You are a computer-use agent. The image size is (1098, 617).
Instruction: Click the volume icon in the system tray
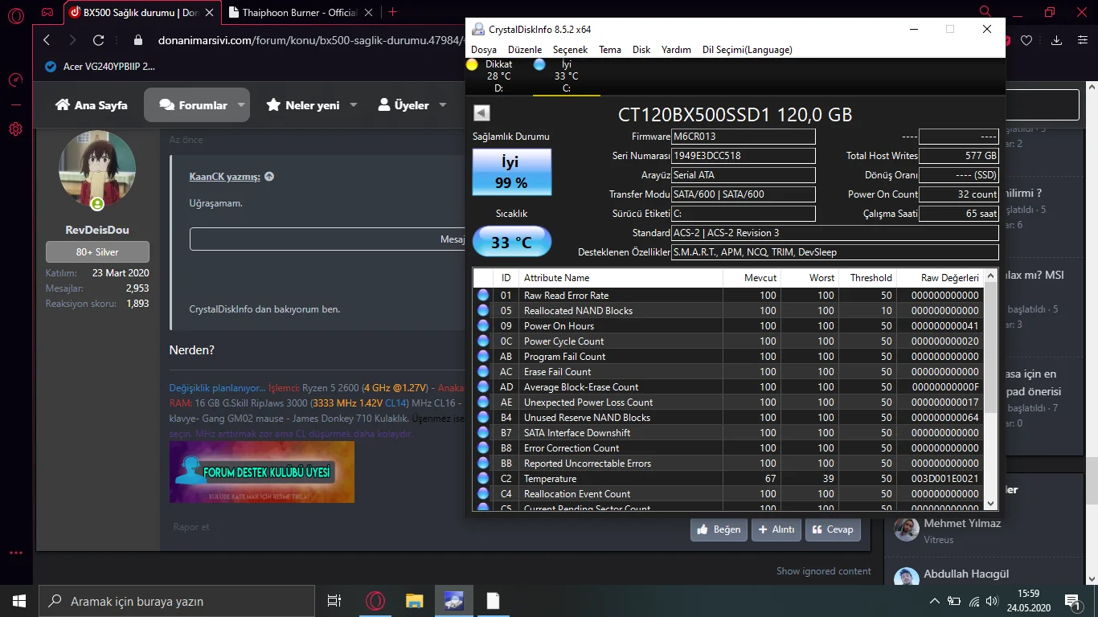(994, 601)
